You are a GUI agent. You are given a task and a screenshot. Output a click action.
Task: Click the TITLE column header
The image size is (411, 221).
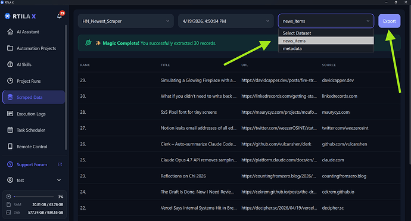(x=165, y=65)
